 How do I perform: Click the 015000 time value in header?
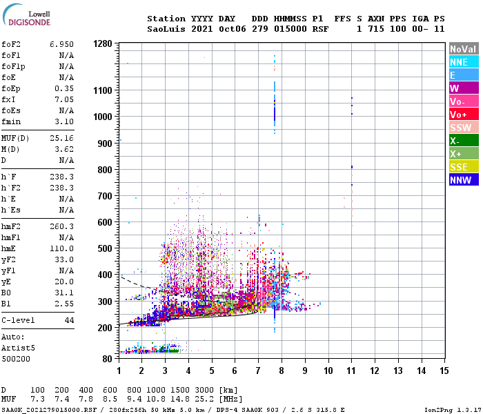pos(290,29)
